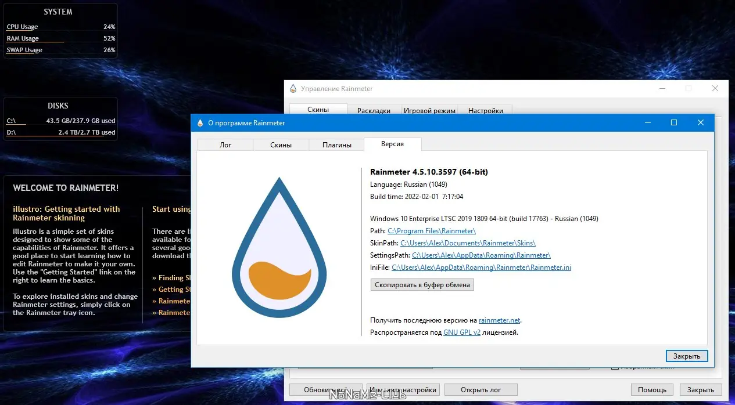The image size is (735, 405).
Task: Click SWAP Usage label in System skin
Action: [24, 50]
